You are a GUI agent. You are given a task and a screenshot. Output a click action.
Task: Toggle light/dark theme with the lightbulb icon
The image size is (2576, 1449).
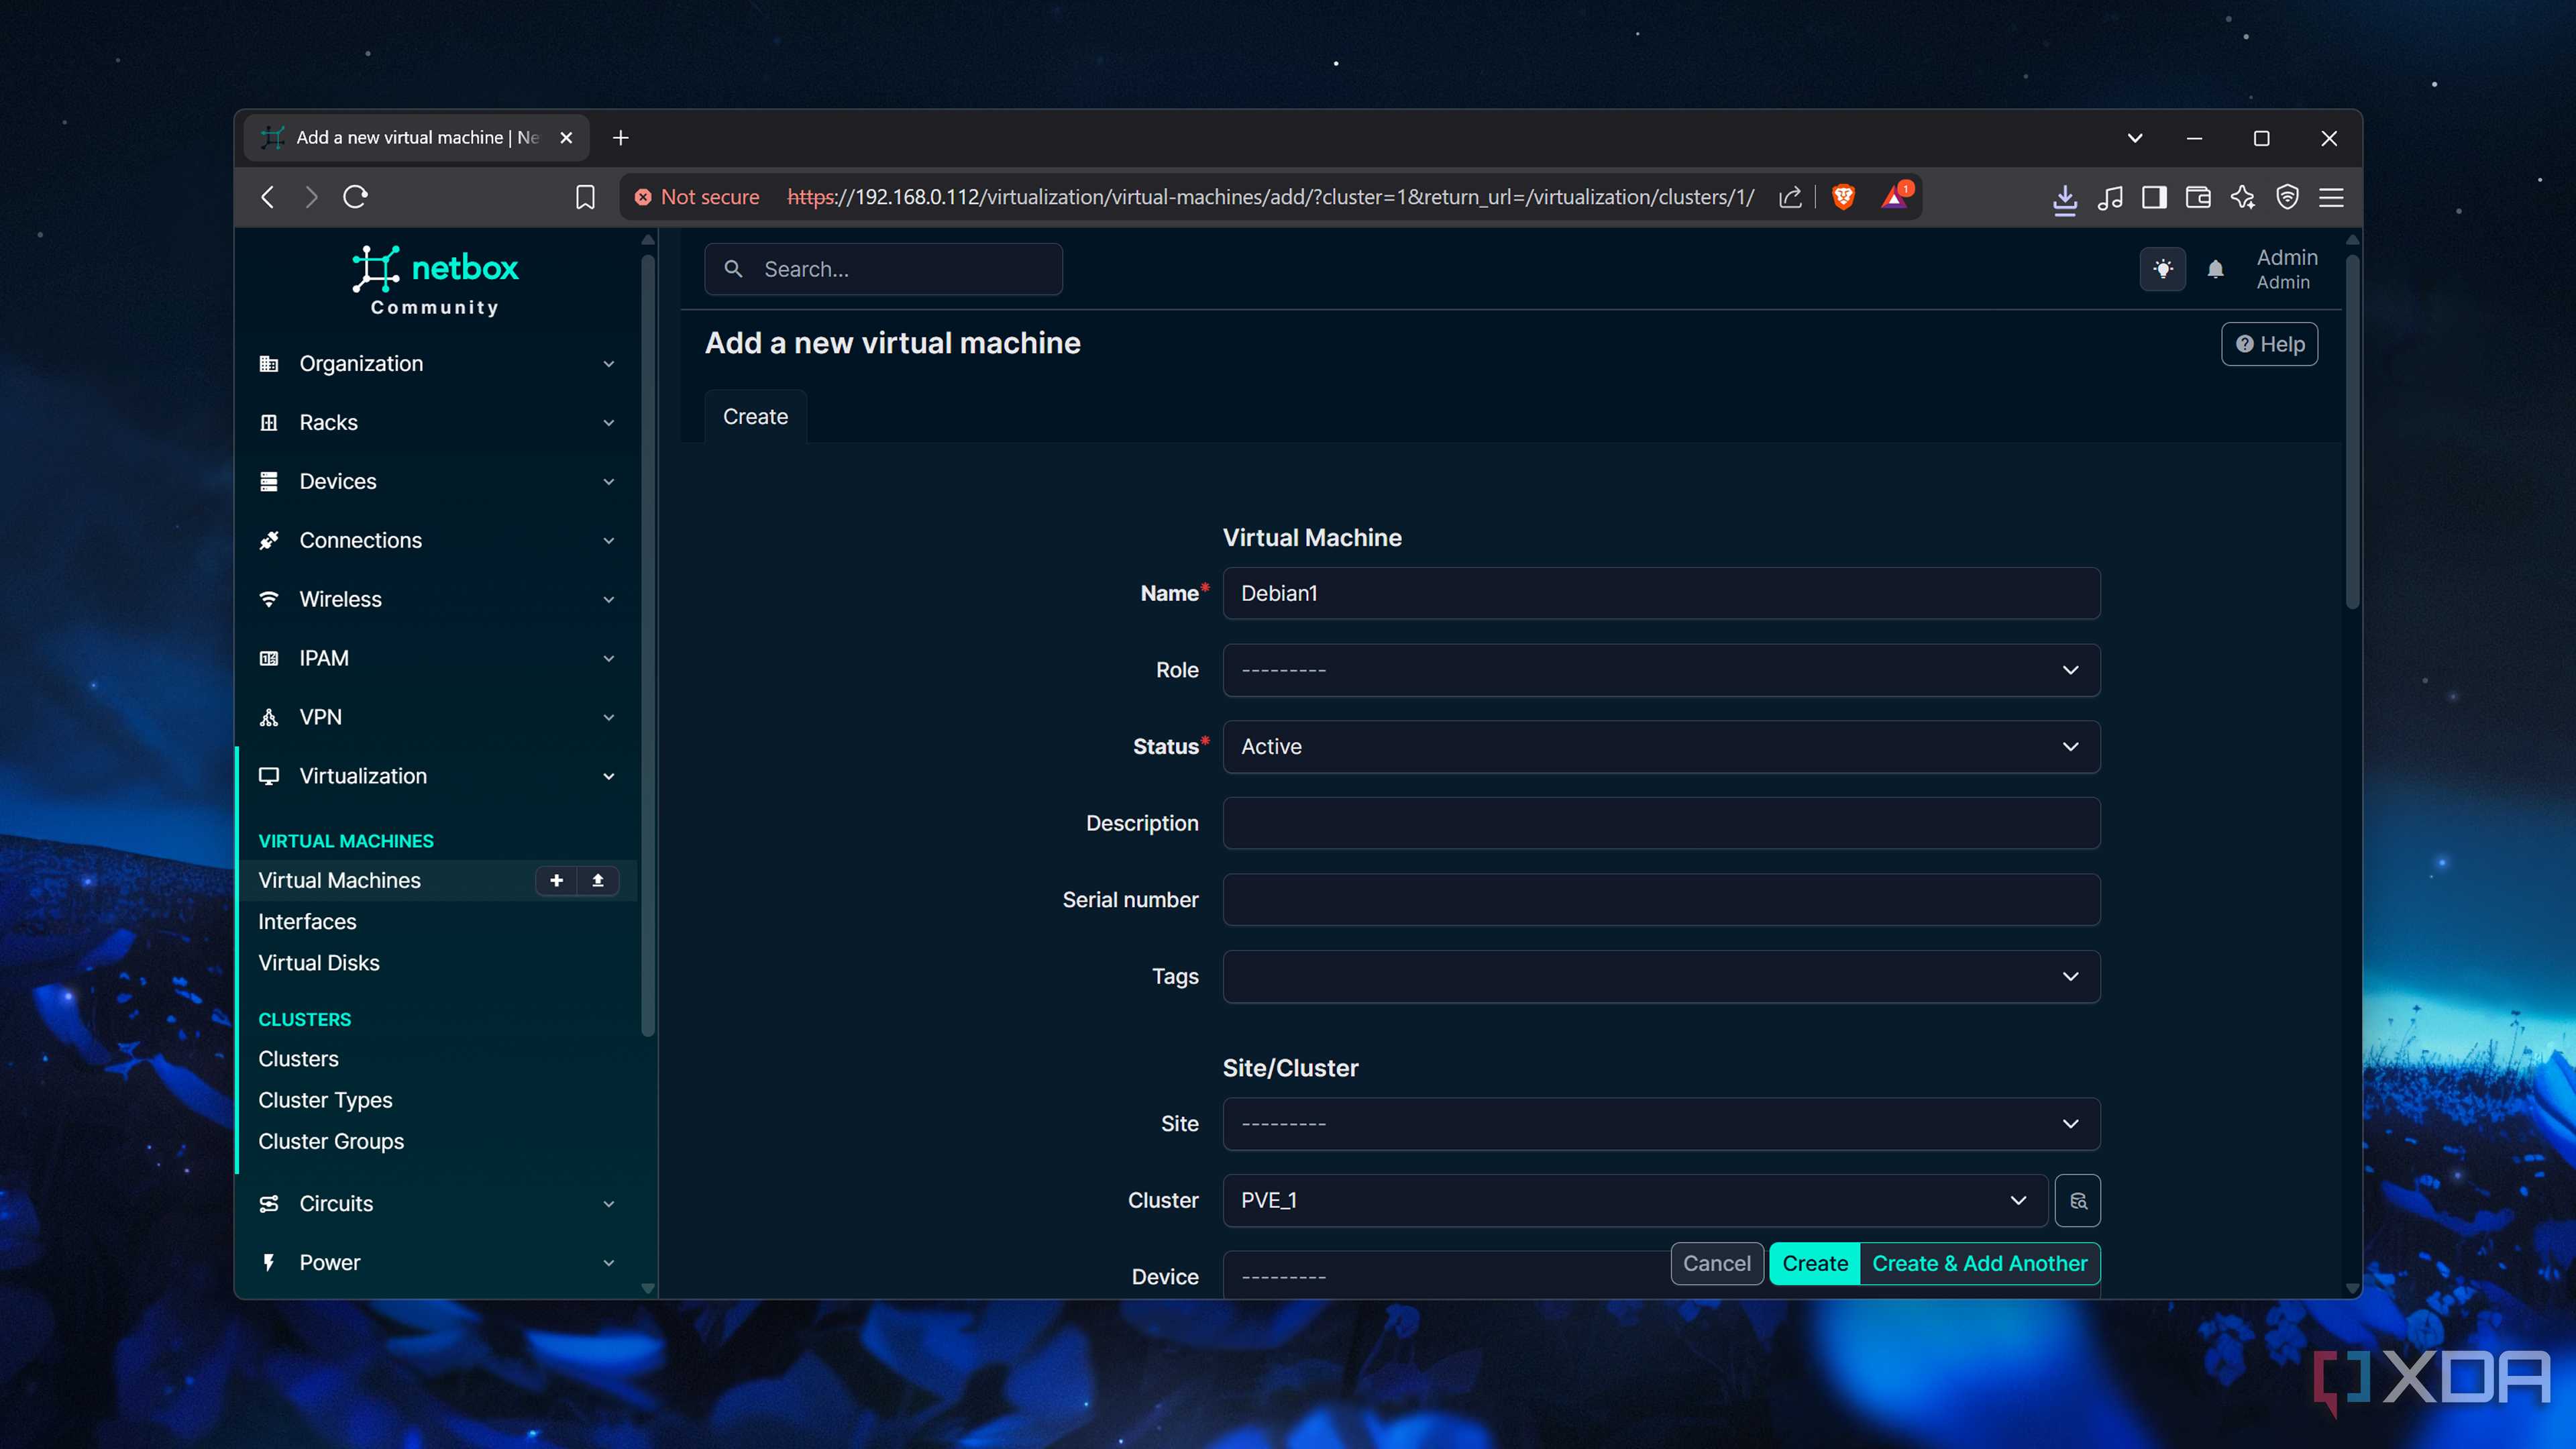(x=2163, y=268)
